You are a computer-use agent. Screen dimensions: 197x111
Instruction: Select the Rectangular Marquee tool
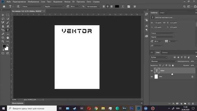[8, 15]
